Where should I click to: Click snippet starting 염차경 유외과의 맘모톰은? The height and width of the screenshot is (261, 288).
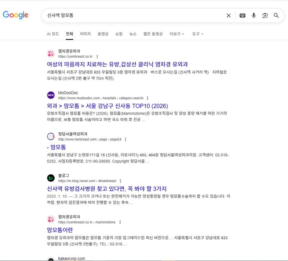137,241
